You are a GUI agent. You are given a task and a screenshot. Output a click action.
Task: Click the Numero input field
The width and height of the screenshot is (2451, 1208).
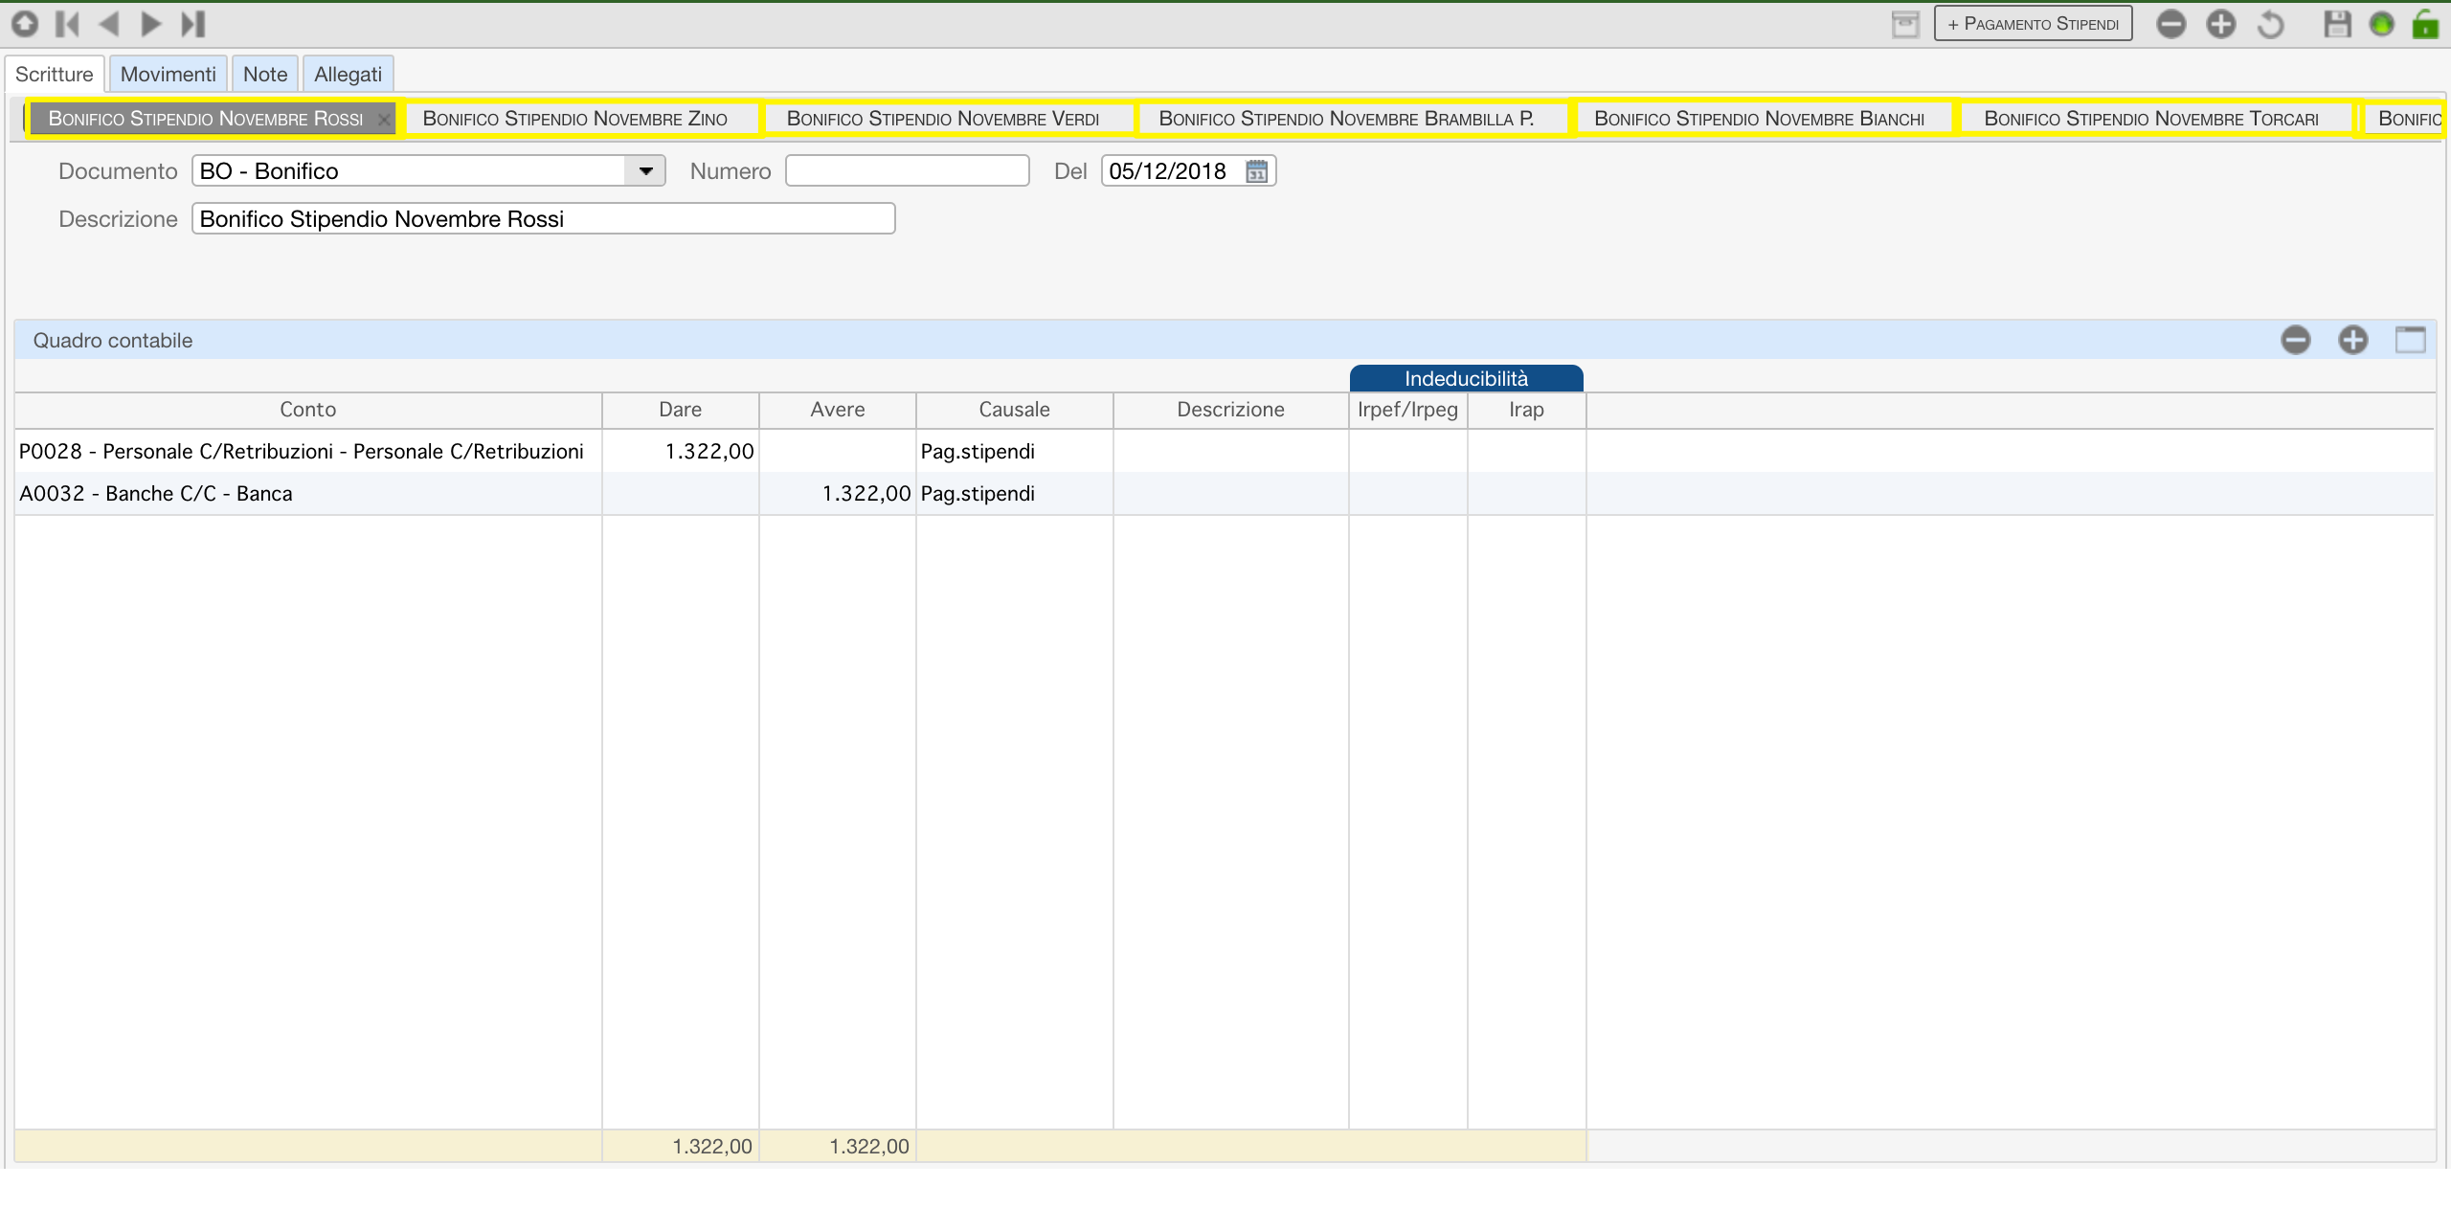tap(907, 170)
